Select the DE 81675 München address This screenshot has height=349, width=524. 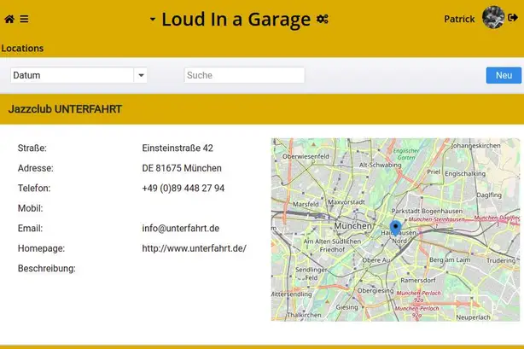tap(182, 168)
